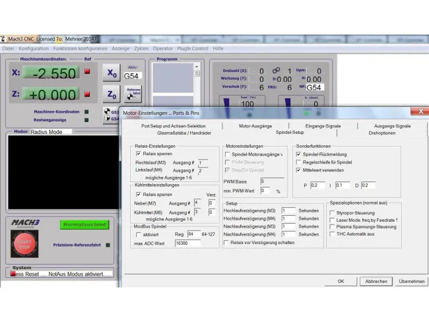Open the Zyklen menu
Viewport: 429px width, 322px height.
(141, 48)
